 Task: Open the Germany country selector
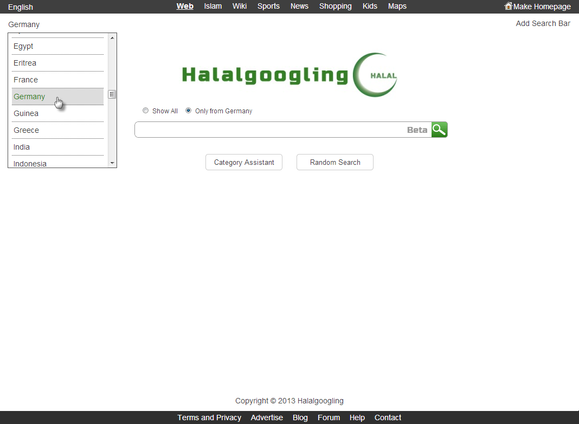[24, 24]
